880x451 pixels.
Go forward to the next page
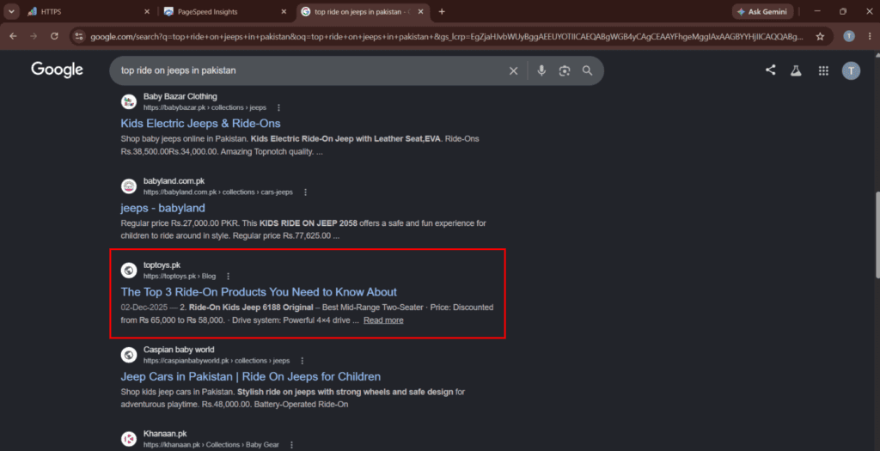[34, 36]
